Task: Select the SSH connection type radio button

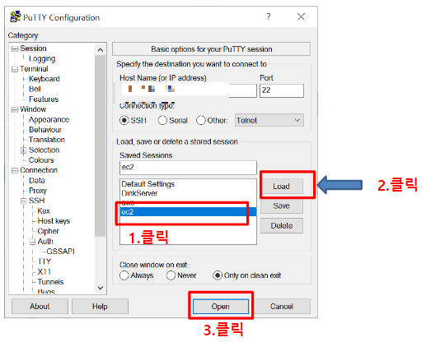Action: click(124, 120)
